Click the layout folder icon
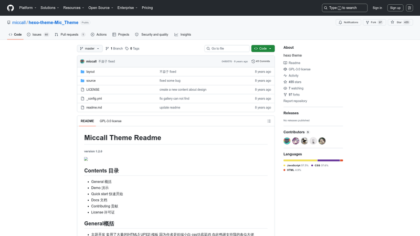420x236 pixels. click(82, 72)
